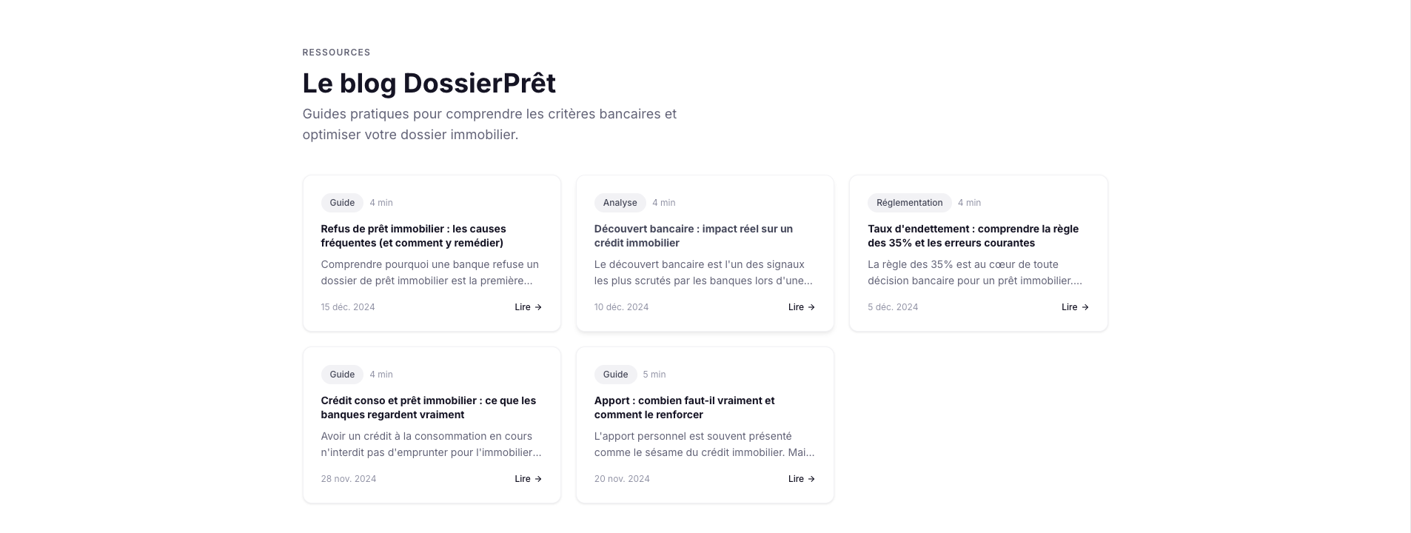Open the 'Lire' link on the Crédit conso article

click(521, 478)
